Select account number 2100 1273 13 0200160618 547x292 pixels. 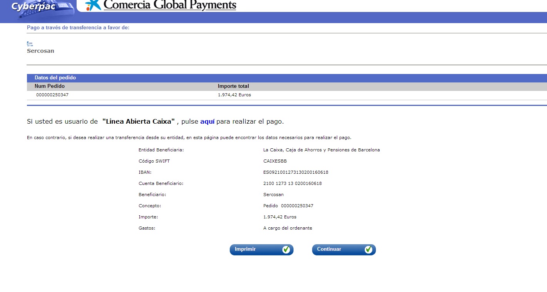coord(293,183)
